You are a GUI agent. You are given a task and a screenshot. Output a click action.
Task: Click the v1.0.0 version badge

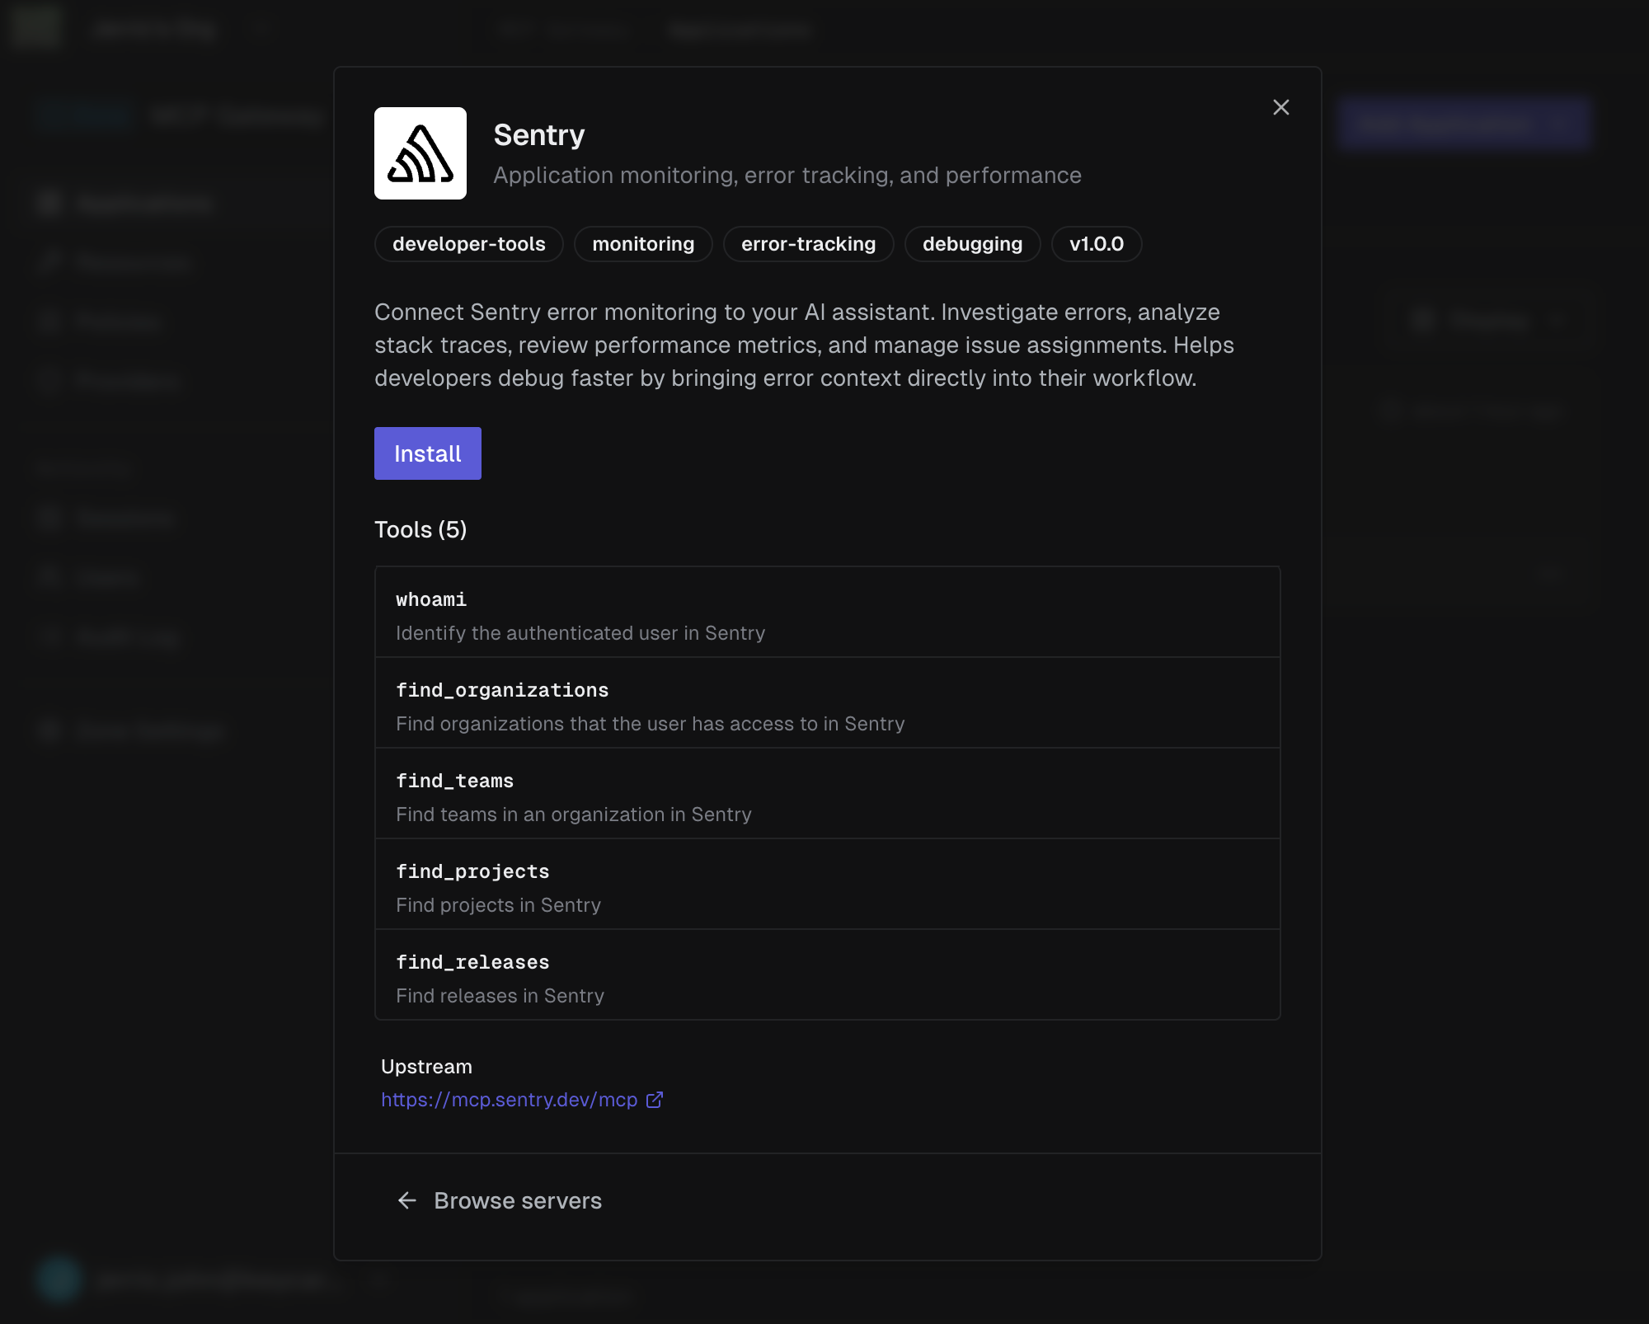[x=1096, y=244]
